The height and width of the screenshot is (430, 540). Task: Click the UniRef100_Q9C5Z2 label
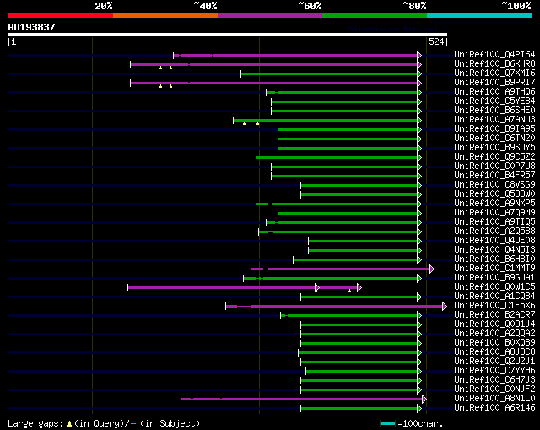[494, 156]
